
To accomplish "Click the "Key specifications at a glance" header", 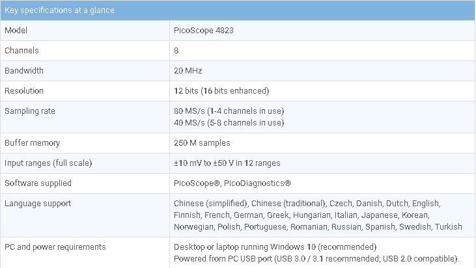I will (59, 11).
